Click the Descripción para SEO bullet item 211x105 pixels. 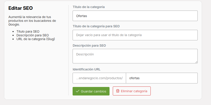pyautogui.click(x=33, y=35)
